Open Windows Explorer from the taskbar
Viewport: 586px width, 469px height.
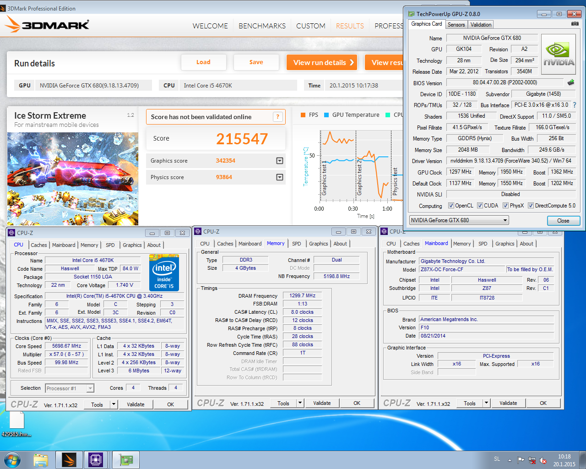[x=41, y=460]
